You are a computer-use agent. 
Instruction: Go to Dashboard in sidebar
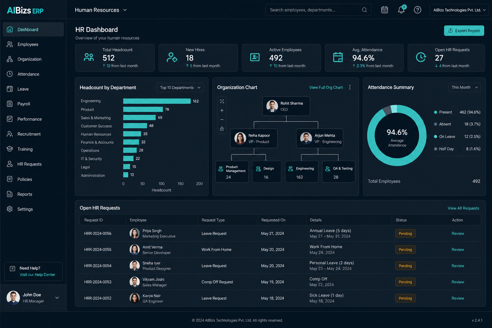pyautogui.click(x=33, y=29)
